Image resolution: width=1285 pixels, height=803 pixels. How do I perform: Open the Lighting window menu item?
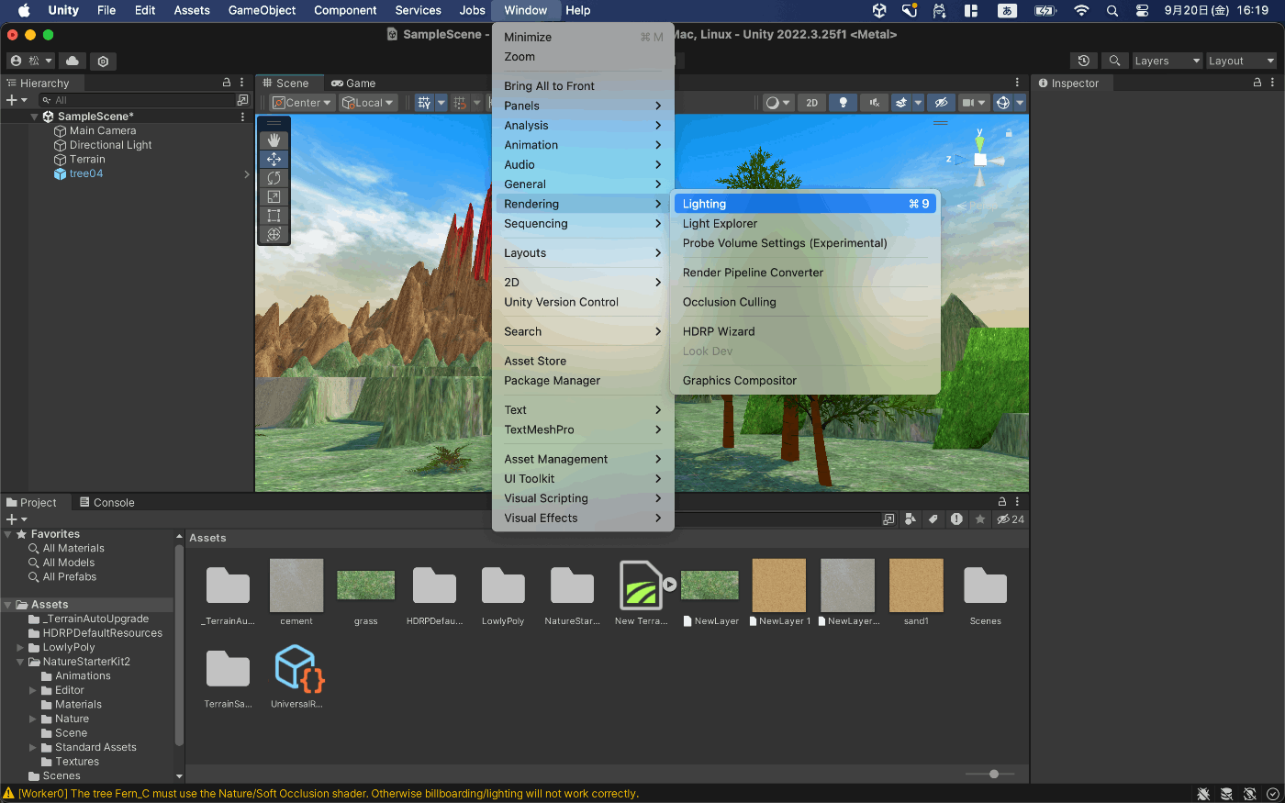pos(805,204)
